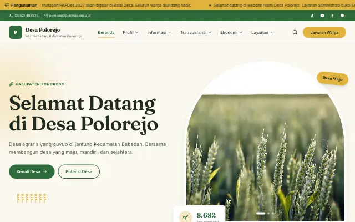Expand the Transparansi dropdown menu
355x222 pixels.
click(x=196, y=32)
